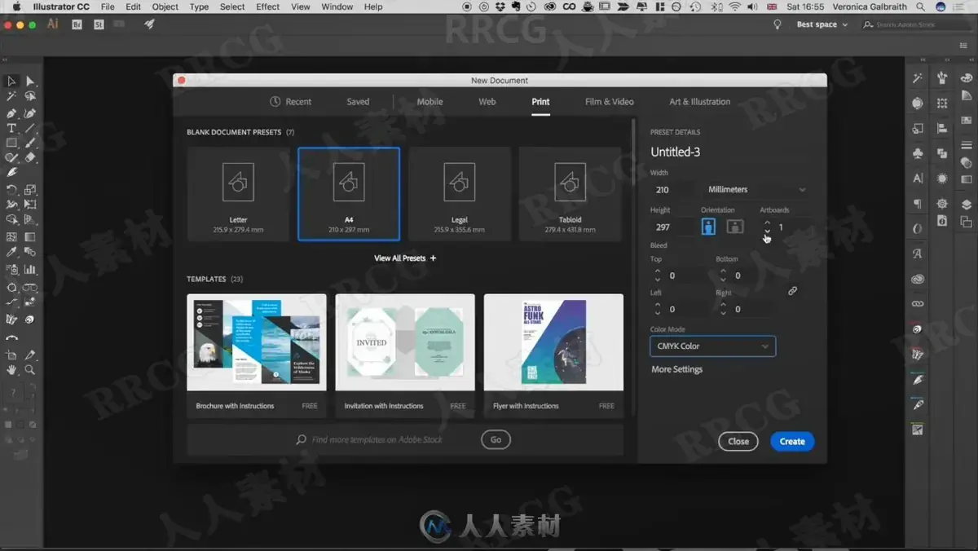Screen dimensions: 978x551
Task: Select the Column Graph tool
Action: (x=30, y=269)
